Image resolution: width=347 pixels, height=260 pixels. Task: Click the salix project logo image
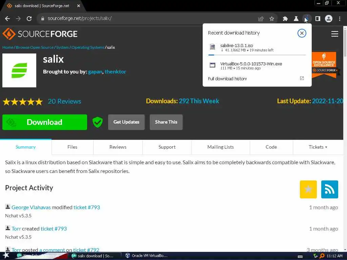click(19, 70)
